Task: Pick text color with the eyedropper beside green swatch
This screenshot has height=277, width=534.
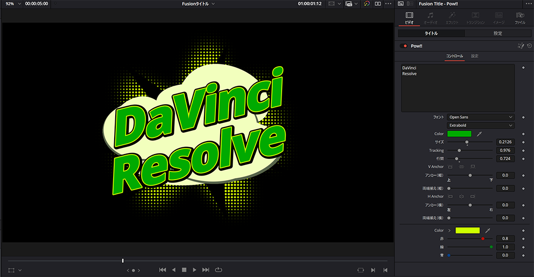Action: pos(479,134)
